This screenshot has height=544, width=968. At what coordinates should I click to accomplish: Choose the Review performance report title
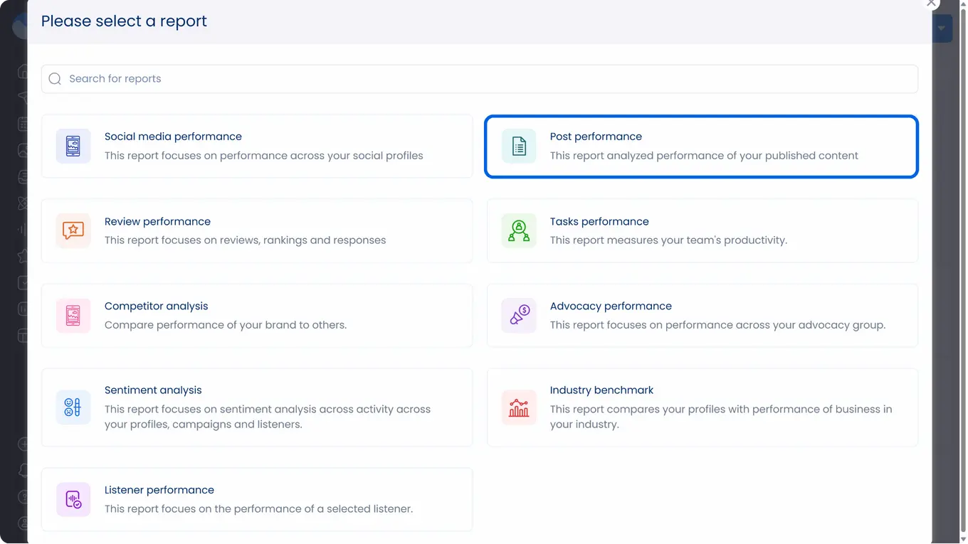point(157,222)
